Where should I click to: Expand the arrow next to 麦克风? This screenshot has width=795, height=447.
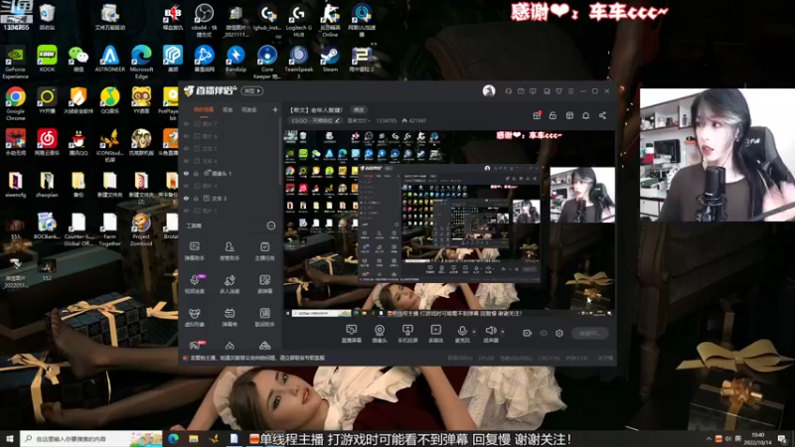point(474,332)
